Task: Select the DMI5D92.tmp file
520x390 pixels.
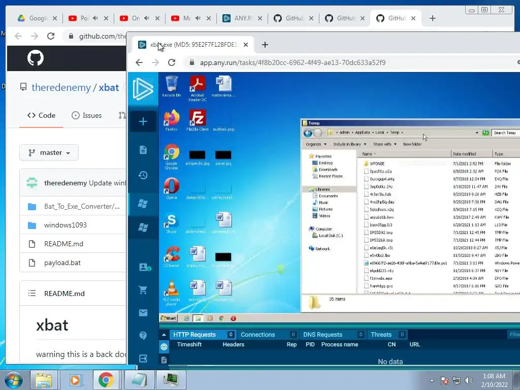Action: (x=381, y=233)
